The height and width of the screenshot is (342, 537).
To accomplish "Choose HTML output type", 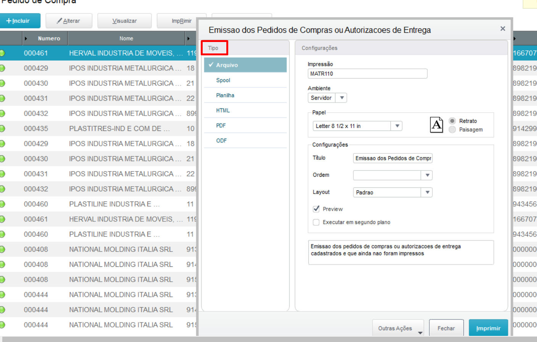I will coord(245,110).
